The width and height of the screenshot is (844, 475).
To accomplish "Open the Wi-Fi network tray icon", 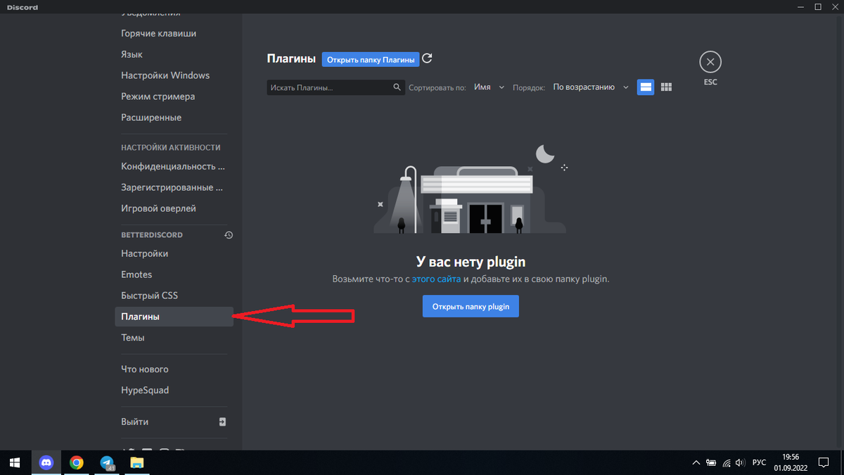I will pos(726,462).
